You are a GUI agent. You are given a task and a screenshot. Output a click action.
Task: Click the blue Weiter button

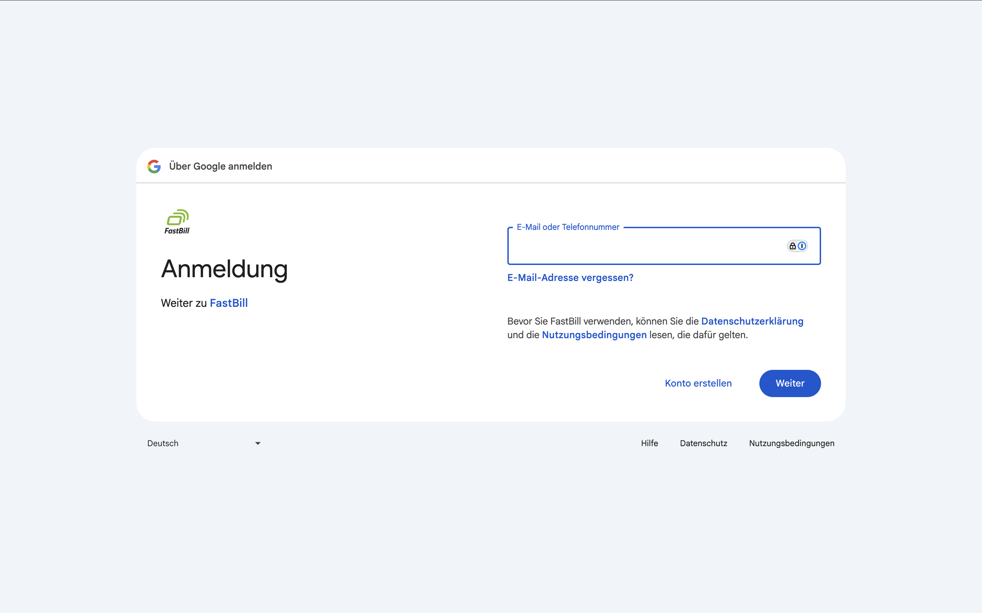[x=790, y=383]
